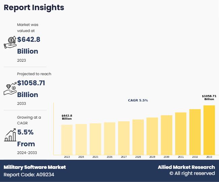Click the Military Software Market title
This screenshot has height=182, width=219.
(x=35, y=167)
